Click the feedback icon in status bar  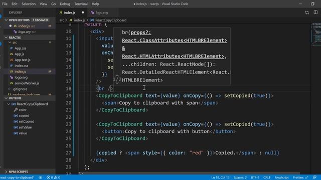[314, 177]
